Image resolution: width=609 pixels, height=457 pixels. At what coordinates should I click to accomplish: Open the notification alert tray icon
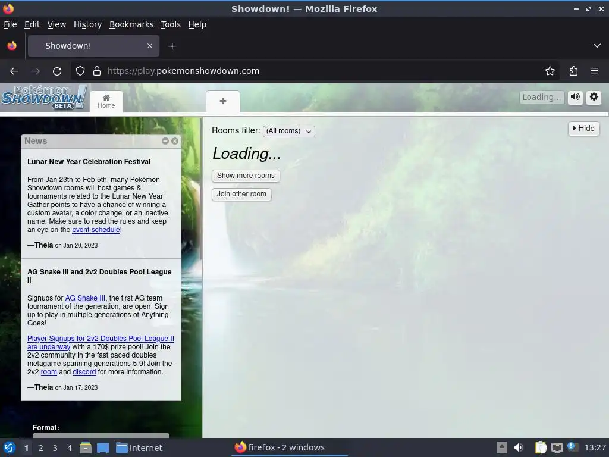point(573,447)
